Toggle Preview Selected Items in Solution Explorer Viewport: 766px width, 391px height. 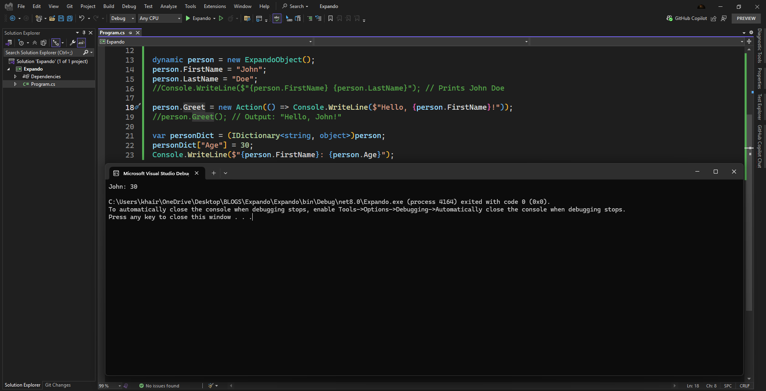[81, 43]
